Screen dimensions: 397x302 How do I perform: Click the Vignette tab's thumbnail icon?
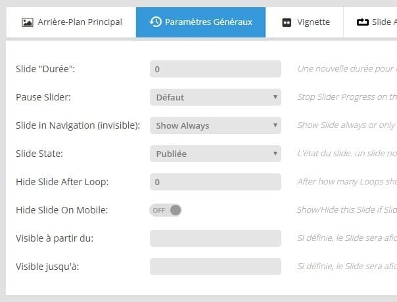pos(287,22)
